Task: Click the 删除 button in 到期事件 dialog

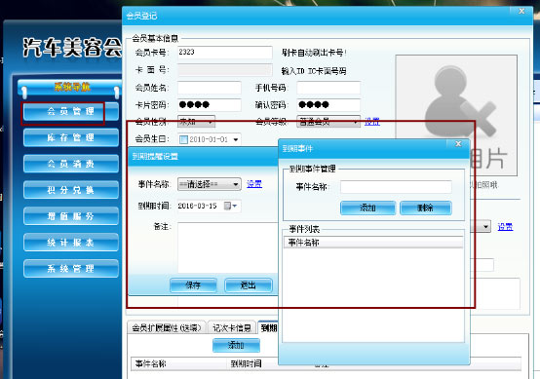Action: pyautogui.click(x=426, y=208)
